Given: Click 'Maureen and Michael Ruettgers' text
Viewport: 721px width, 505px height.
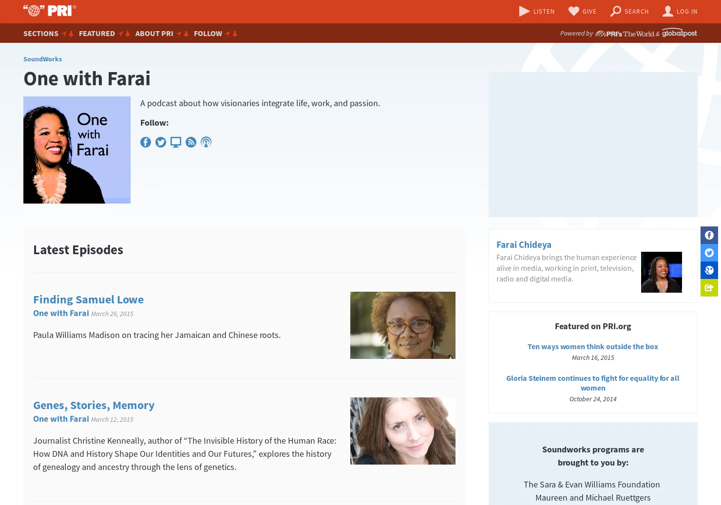Looking at the screenshot, I should pyautogui.click(x=593, y=498).
